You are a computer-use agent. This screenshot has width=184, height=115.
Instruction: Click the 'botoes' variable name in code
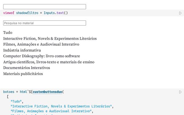(9, 92)
